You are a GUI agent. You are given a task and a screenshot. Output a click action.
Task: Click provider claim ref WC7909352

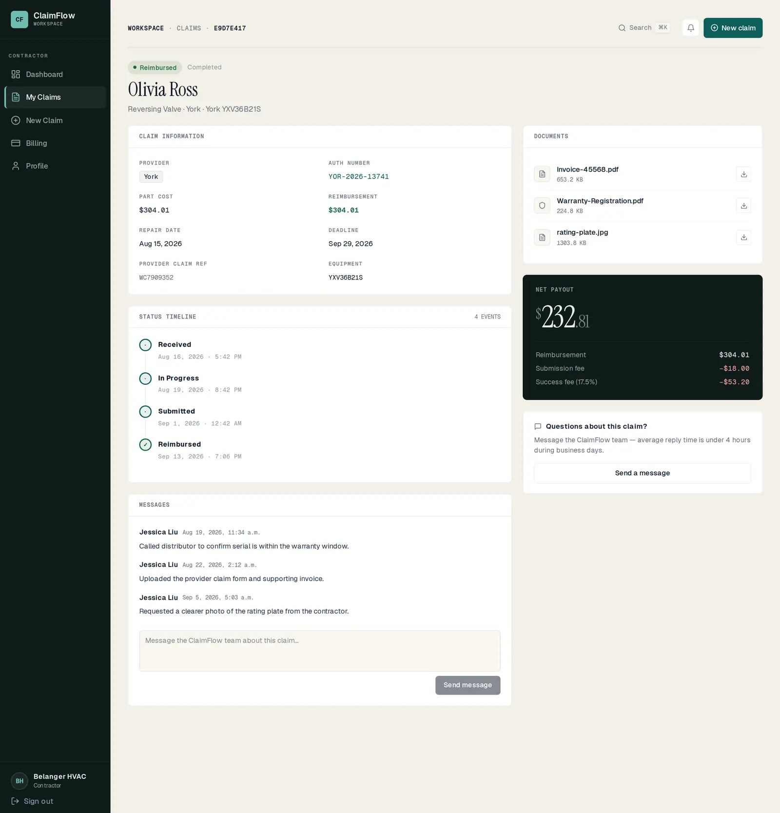click(x=156, y=278)
